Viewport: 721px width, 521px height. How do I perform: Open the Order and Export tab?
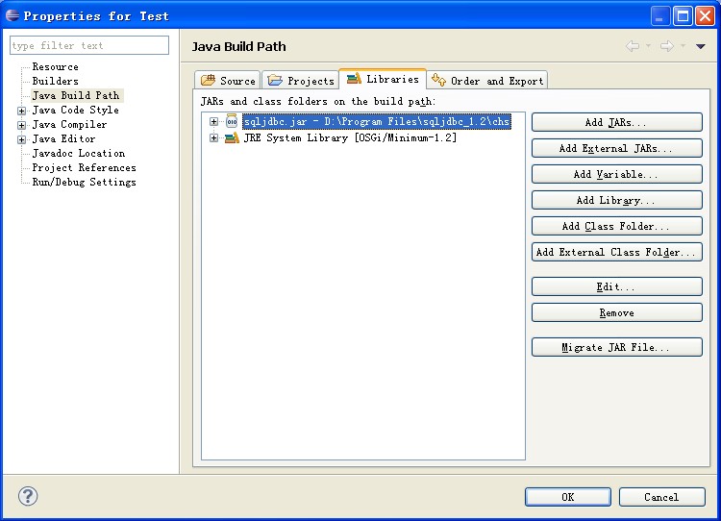tap(487, 80)
